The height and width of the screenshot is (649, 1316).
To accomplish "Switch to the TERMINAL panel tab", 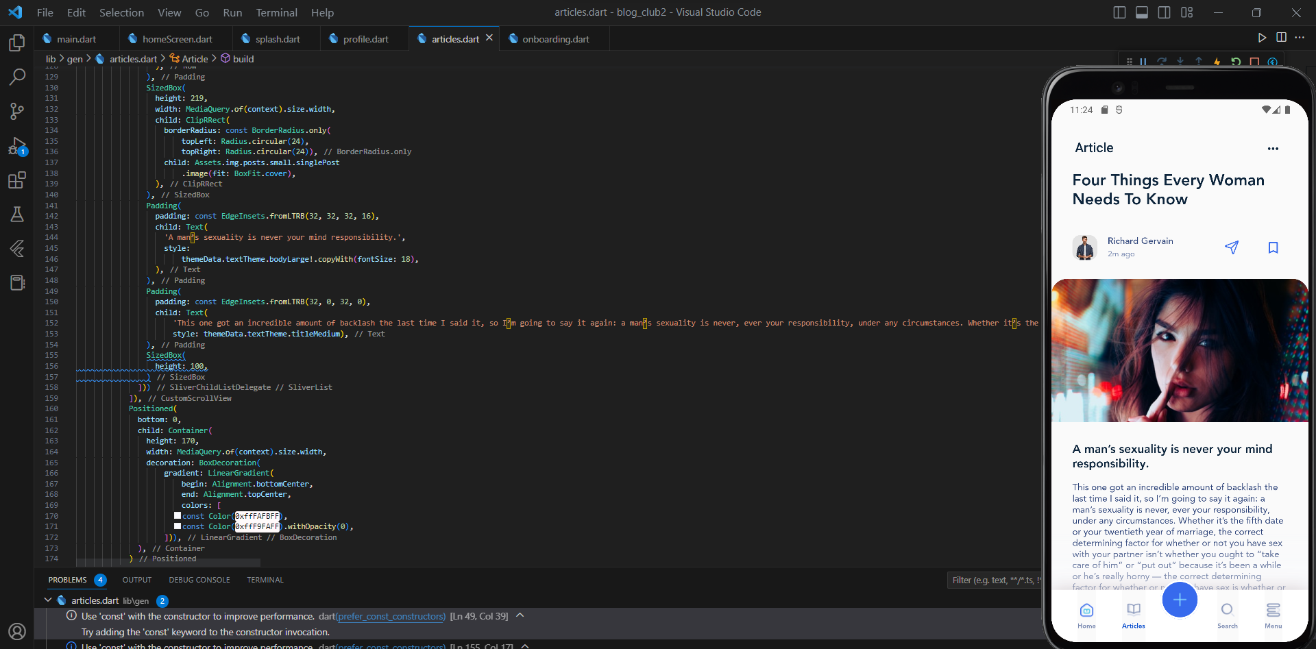I will [265, 580].
